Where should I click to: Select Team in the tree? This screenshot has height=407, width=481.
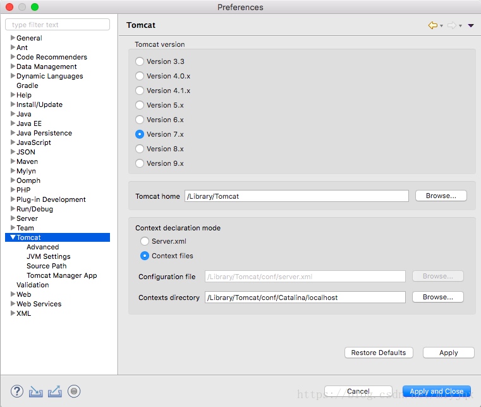pyautogui.click(x=25, y=228)
